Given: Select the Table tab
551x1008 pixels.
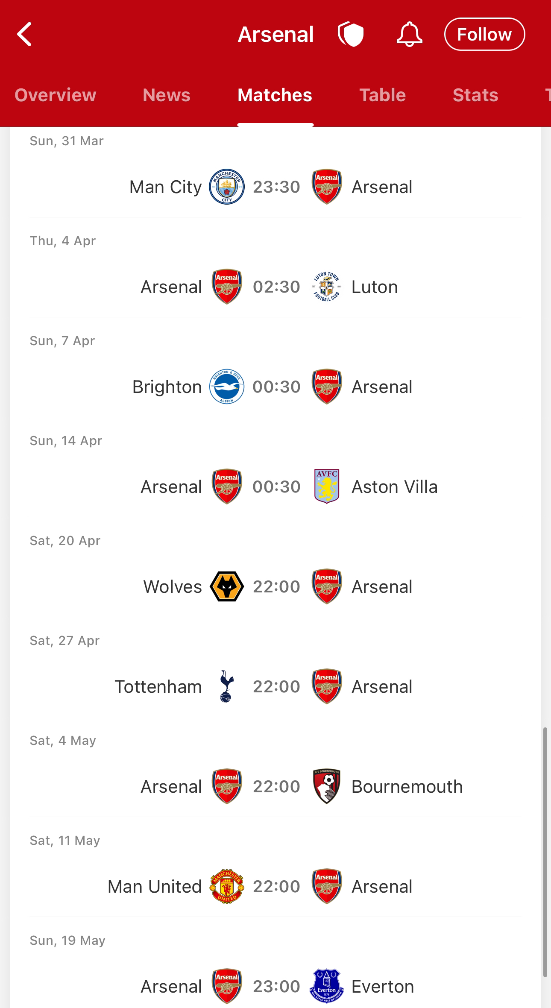Looking at the screenshot, I should [x=383, y=95].
